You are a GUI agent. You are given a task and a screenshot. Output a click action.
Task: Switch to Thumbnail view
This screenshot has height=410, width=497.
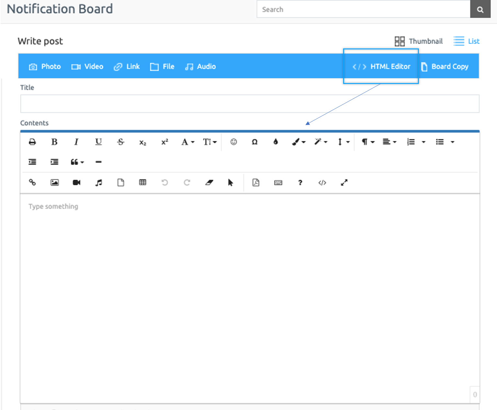418,41
